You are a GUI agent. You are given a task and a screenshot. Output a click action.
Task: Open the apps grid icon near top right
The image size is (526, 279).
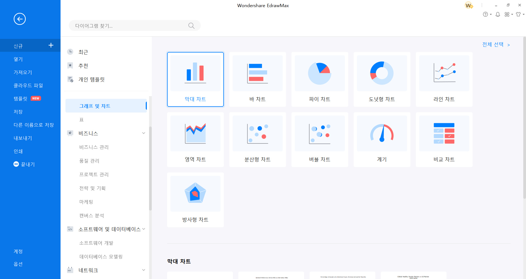coord(507,14)
